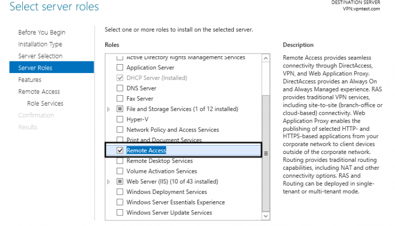Expand File and Storage Services node

109,109
